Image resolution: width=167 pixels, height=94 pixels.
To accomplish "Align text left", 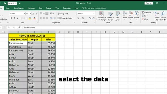I will [41, 18].
